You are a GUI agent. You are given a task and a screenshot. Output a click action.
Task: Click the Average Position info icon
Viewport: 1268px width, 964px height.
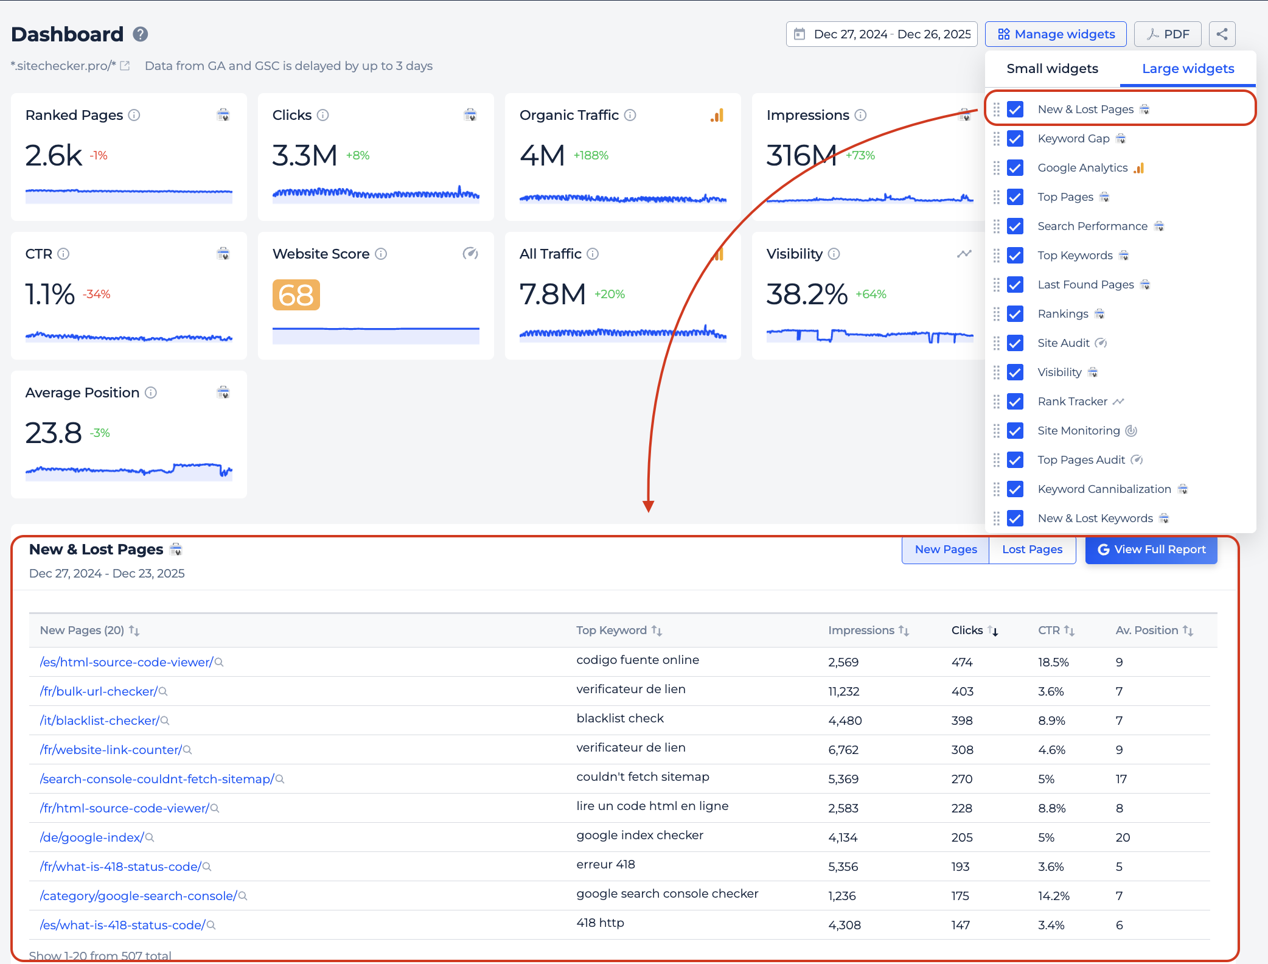tap(151, 393)
